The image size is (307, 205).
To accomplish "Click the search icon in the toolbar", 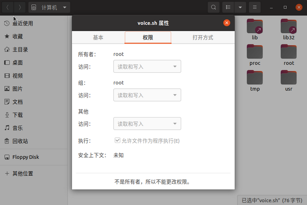I will tap(214, 7).
